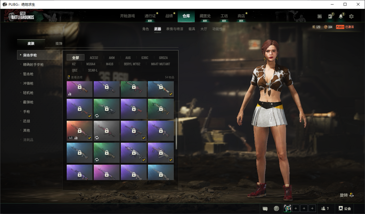365x214 pixels.
Task: Toggle the checkmark on second-row first skin
Action: 89,116
